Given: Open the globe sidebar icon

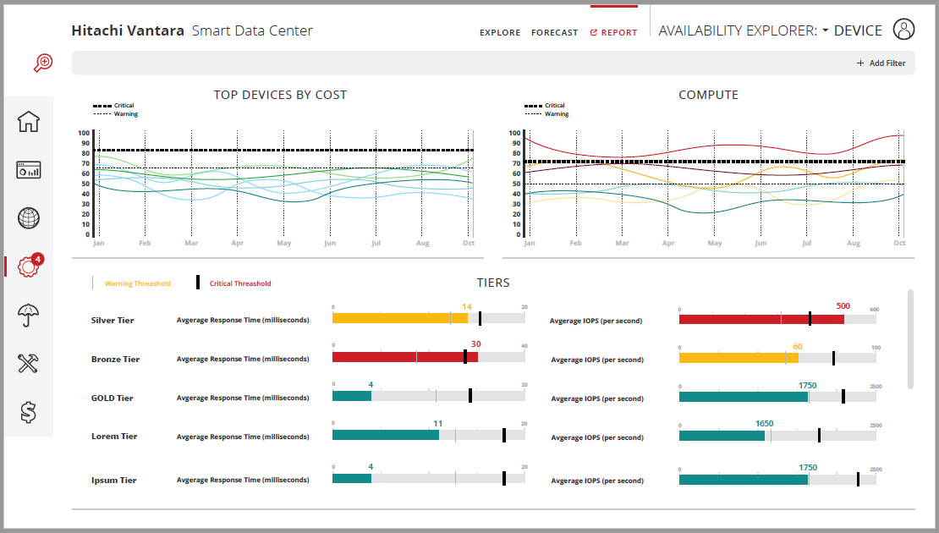Looking at the screenshot, I should pyautogui.click(x=28, y=218).
